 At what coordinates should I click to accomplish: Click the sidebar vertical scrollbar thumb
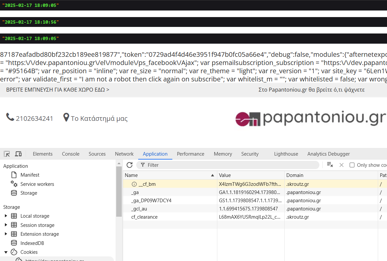tap(119, 191)
